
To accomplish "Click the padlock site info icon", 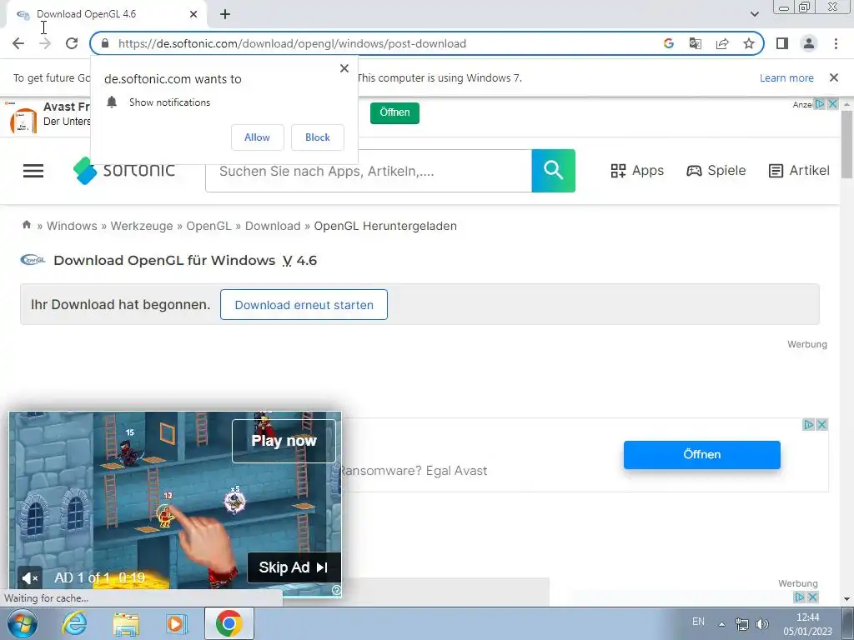I will click(x=106, y=43).
